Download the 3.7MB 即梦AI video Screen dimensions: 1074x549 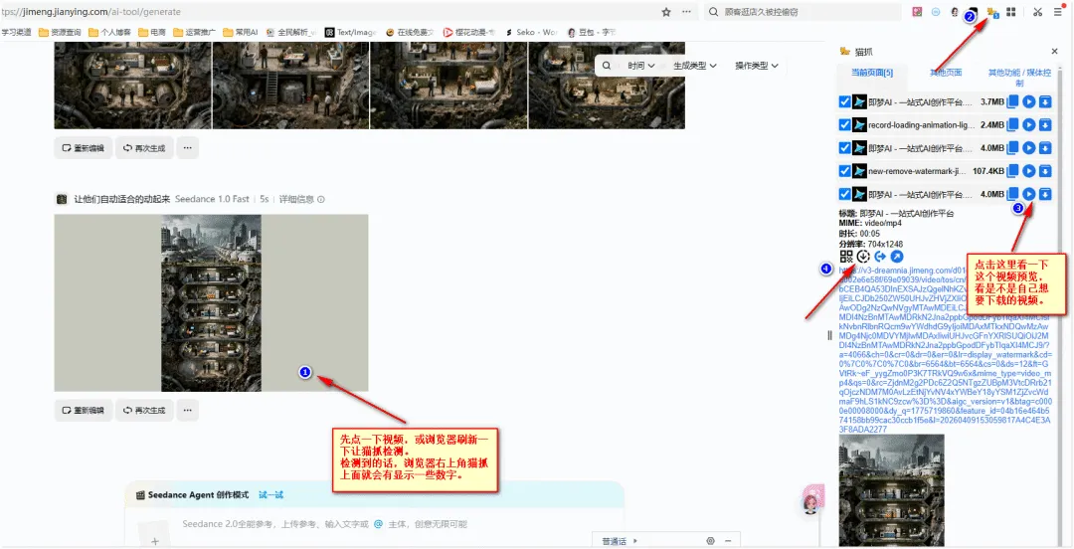(x=1044, y=102)
